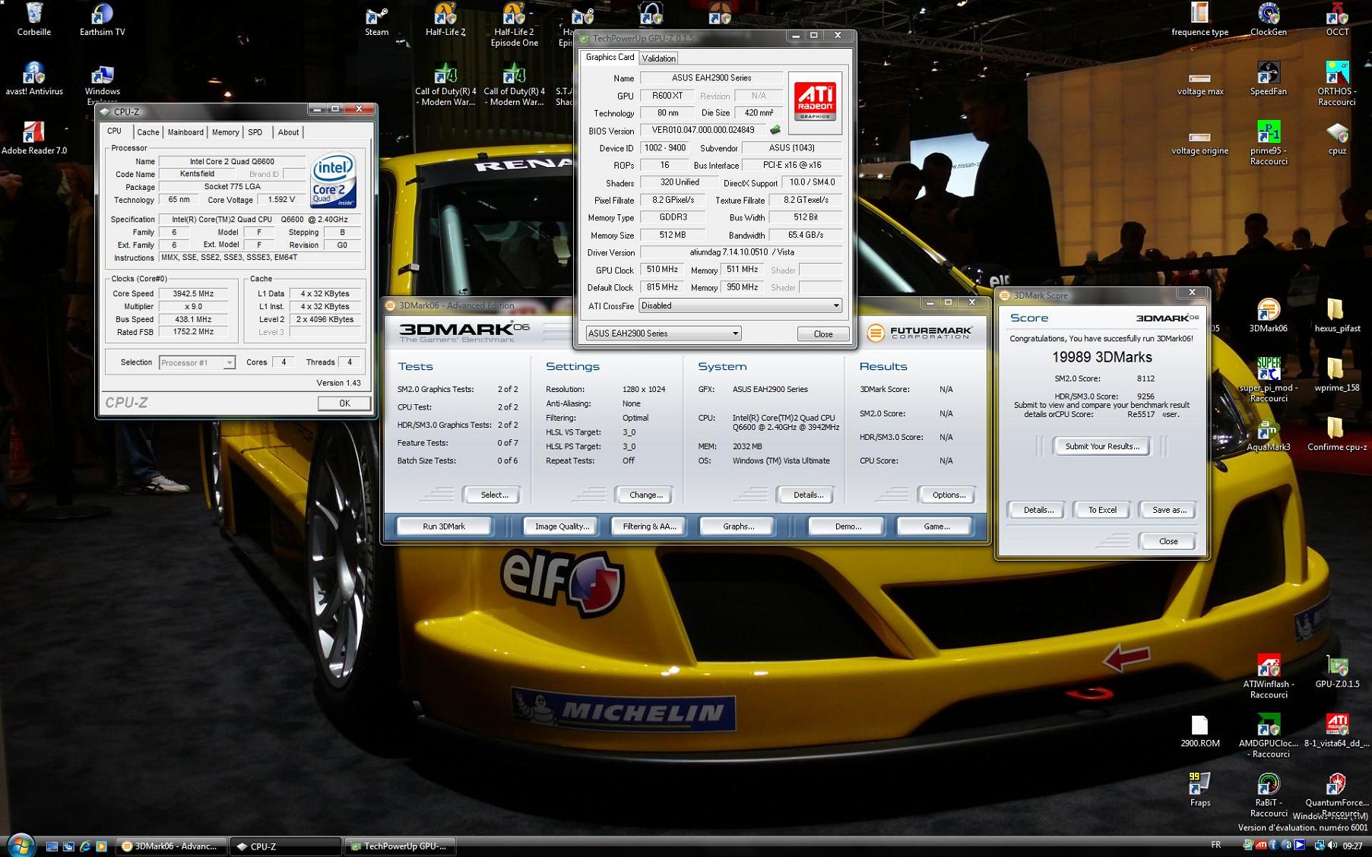Switch to GPU-Z Validation tab

click(x=658, y=59)
